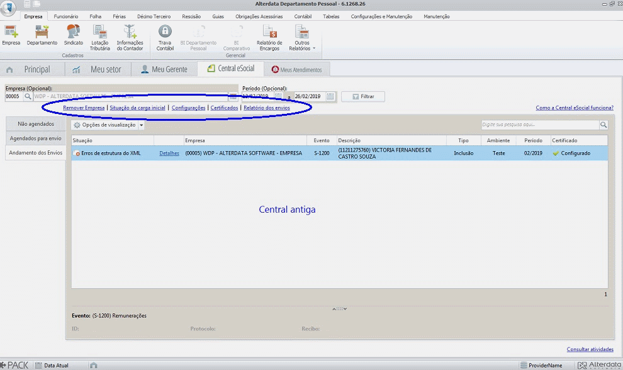Click the BI Comparativo icon
This screenshot has width=623, height=370.
tap(237, 38)
